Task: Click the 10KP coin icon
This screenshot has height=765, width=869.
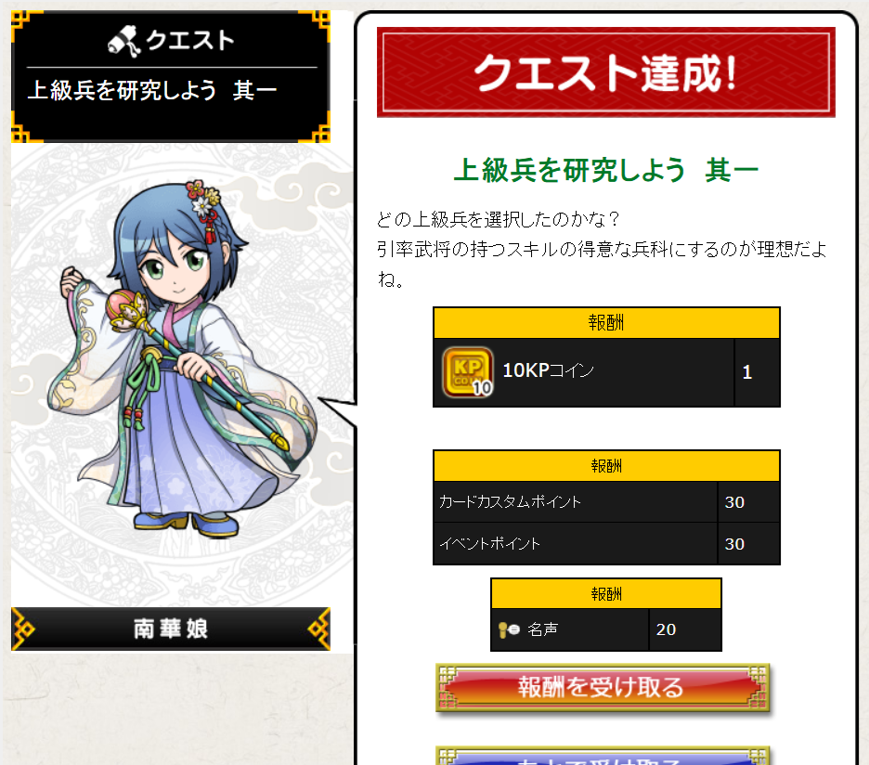Action: click(468, 372)
